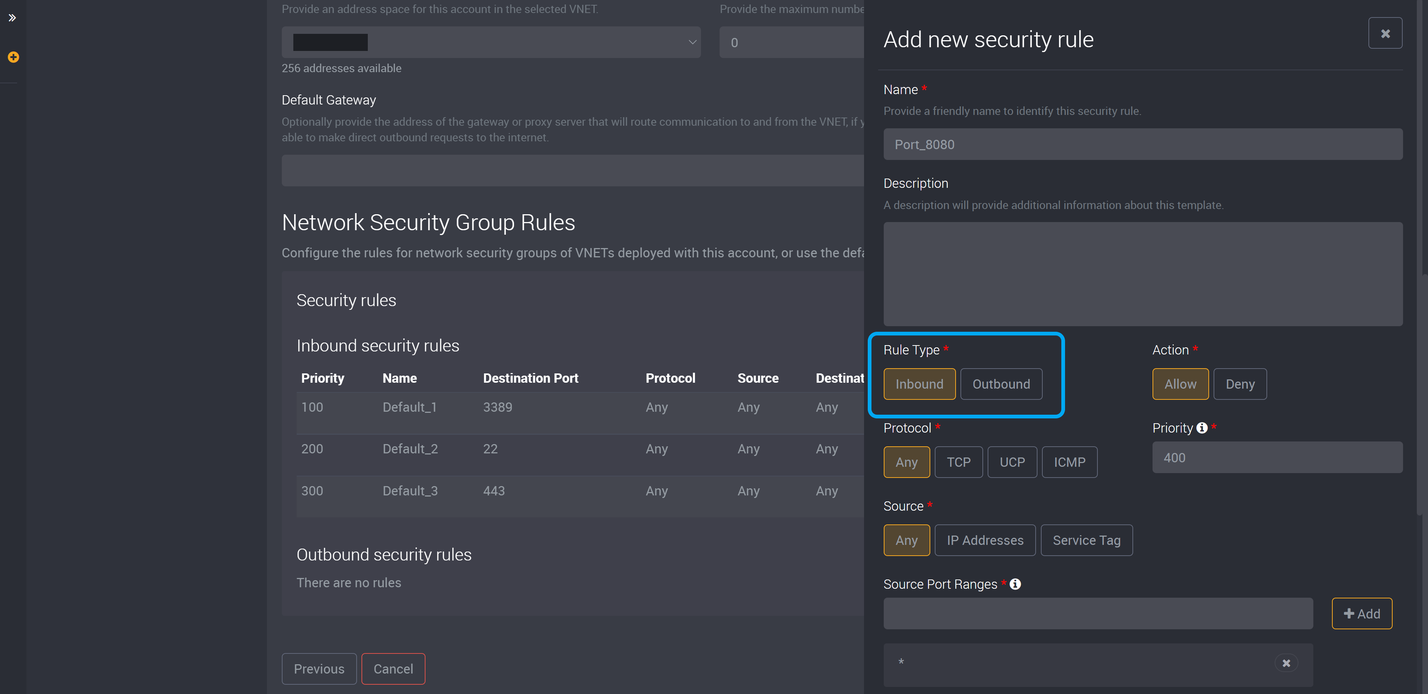Select Outbound rule type
This screenshot has height=694, width=1428.
pyautogui.click(x=1001, y=384)
